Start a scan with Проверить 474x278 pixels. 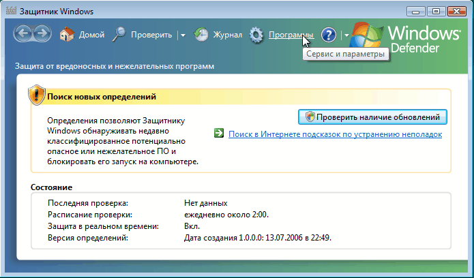151,35
